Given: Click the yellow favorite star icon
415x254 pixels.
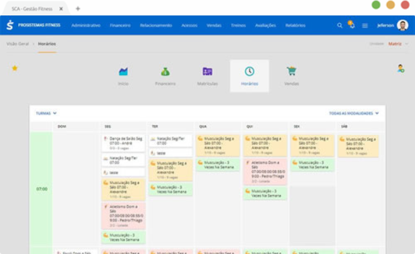Looking at the screenshot, I should (x=15, y=68).
